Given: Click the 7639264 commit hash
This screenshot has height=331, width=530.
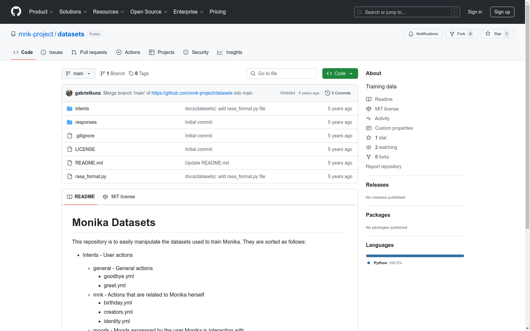Looking at the screenshot, I should tap(288, 93).
